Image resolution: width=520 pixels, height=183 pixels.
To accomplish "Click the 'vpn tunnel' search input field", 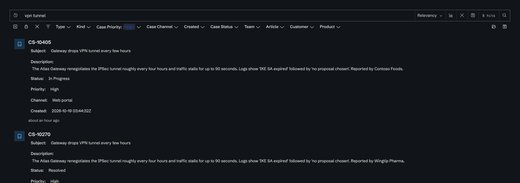I will 218,16.
